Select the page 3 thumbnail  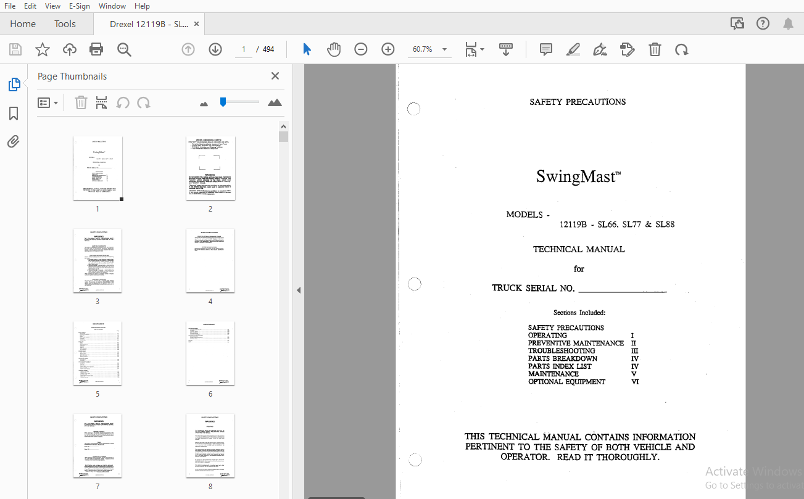(x=97, y=261)
